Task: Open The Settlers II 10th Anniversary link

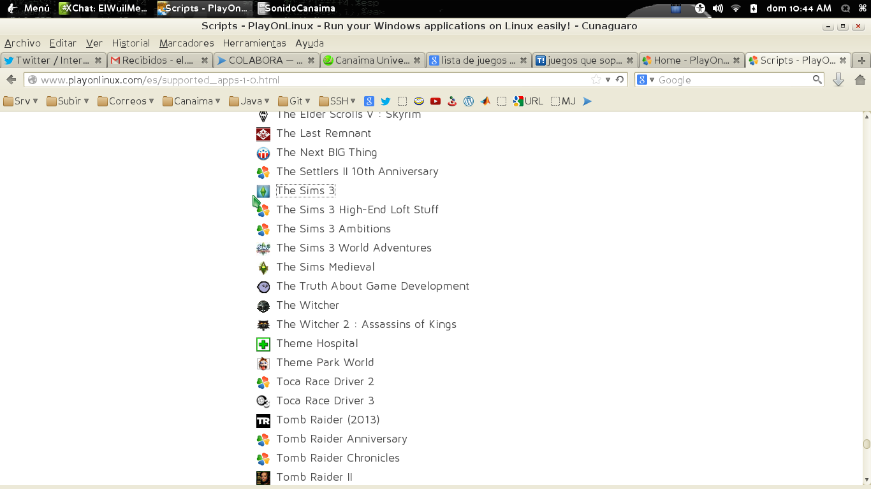Action: tap(358, 171)
